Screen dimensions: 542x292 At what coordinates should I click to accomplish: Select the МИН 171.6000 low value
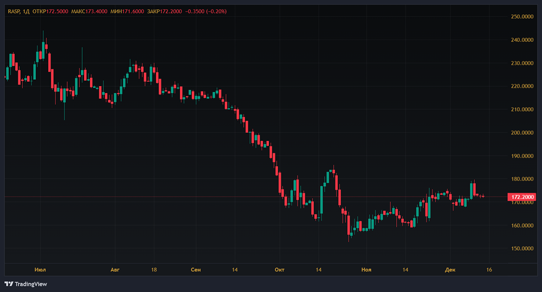pos(127,11)
